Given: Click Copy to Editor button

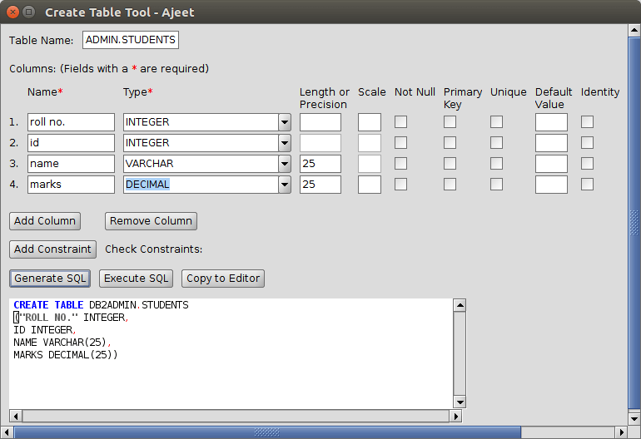Looking at the screenshot, I should tap(223, 279).
